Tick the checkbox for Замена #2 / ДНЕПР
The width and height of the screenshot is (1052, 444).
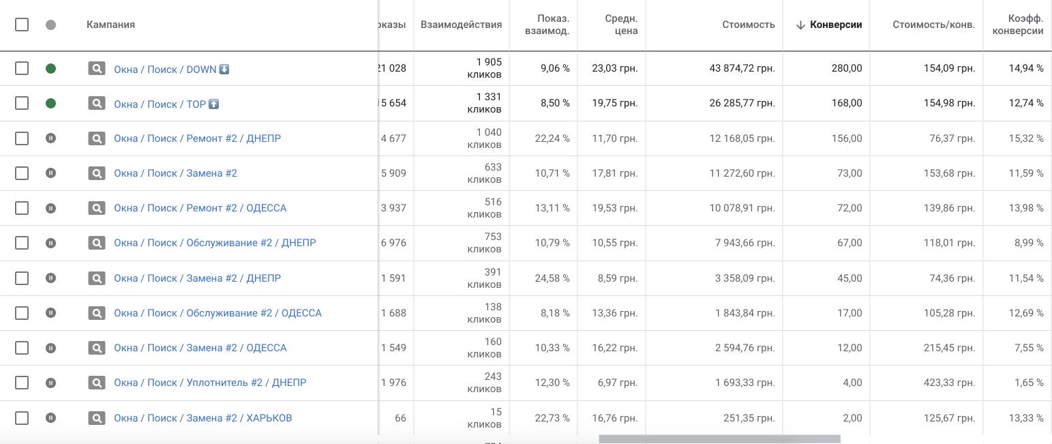point(22,278)
